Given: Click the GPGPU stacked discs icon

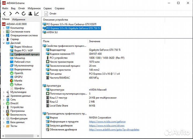Looking at the screenshot, I should (12, 77).
